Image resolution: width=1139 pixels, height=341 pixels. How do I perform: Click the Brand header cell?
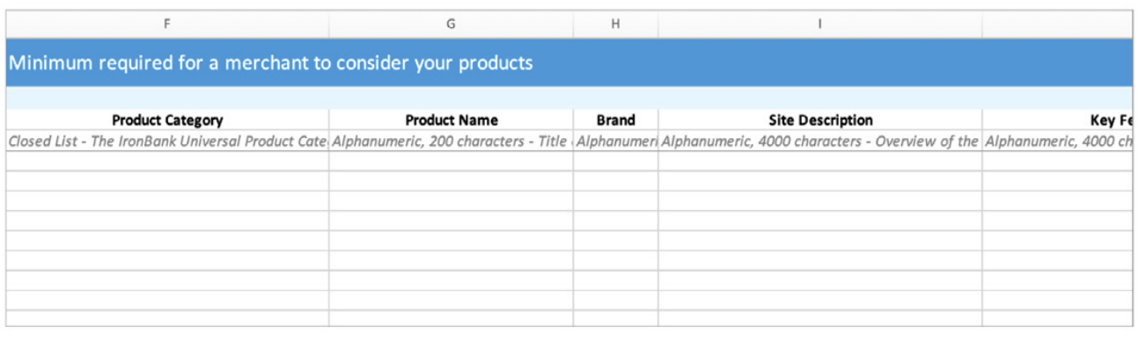(x=615, y=120)
